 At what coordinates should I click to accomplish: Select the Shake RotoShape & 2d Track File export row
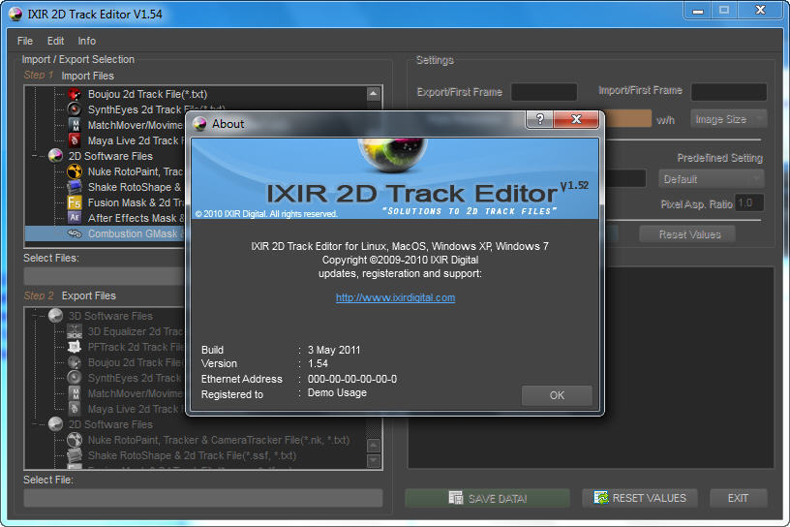click(192, 456)
